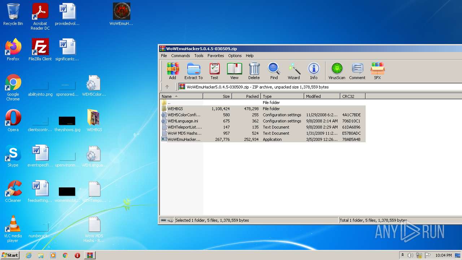This screenshot has height=260, width=462.
Task: Select the Skype desktop shortcut
Action: point(13,156)
